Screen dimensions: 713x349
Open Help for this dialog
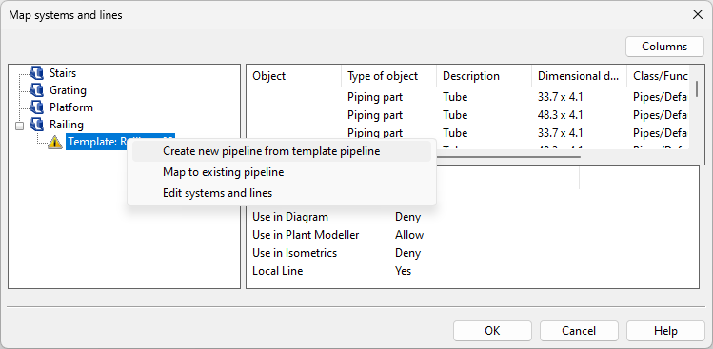pyautogui.click(x=665, y=331)
